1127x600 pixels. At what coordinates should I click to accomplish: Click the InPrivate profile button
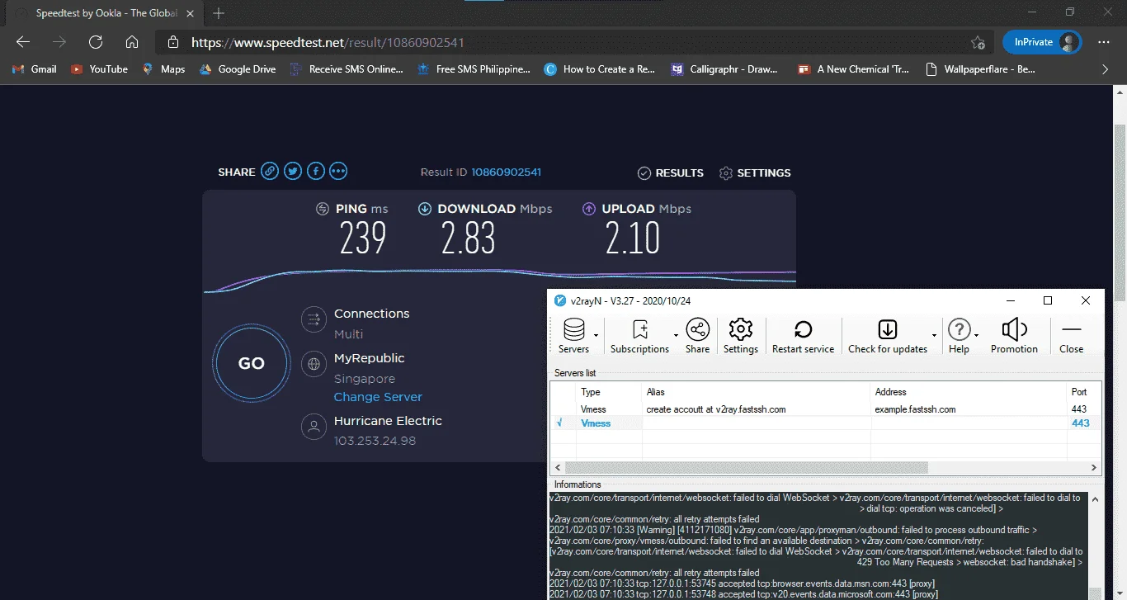point(1042,42)
